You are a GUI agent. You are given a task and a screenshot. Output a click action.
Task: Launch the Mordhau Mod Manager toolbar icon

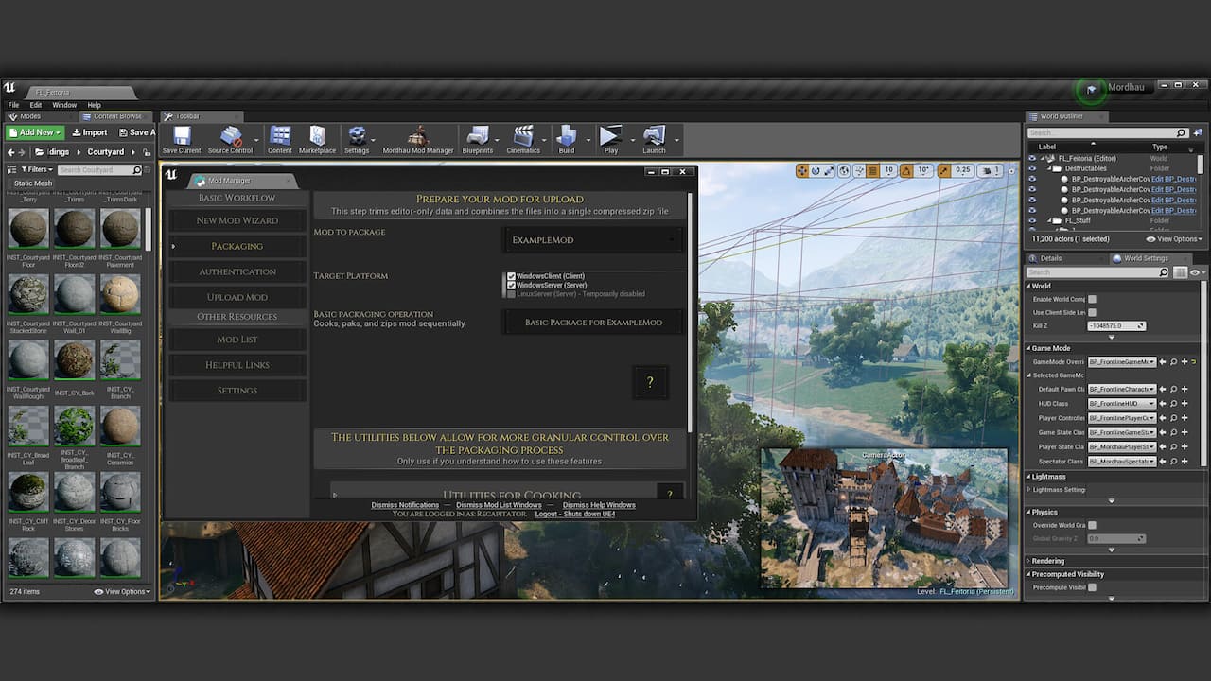click(418, 140)
